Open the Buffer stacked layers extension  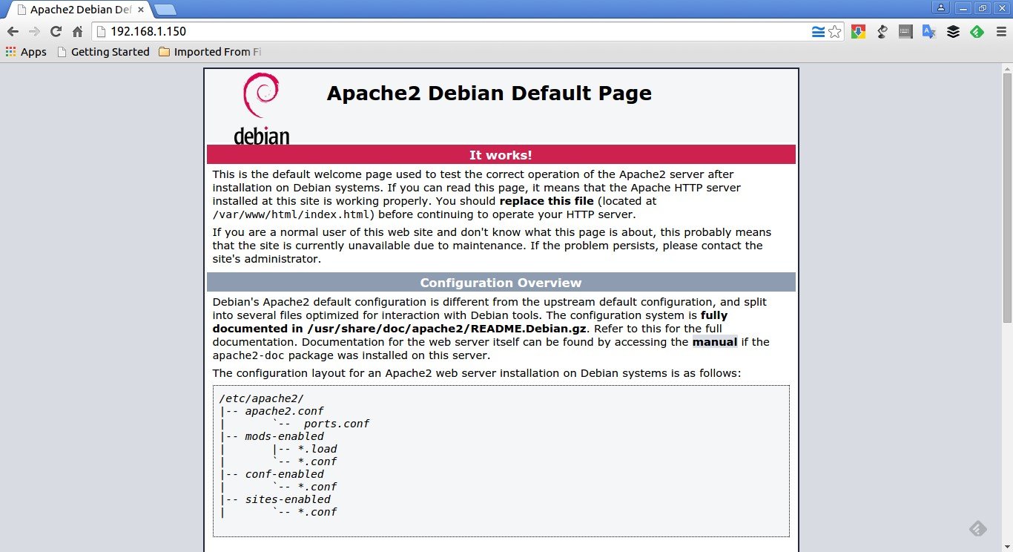click(953, 32)
